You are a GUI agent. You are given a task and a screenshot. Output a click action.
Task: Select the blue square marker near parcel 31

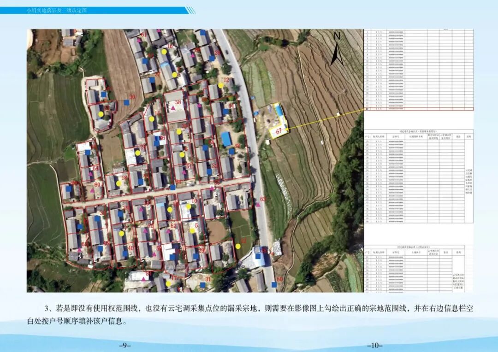coord(202,285)
